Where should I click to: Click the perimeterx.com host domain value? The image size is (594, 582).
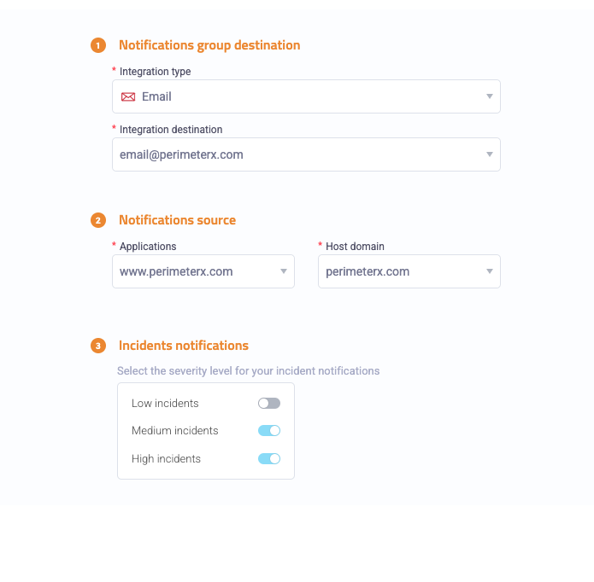pos(368,271)
